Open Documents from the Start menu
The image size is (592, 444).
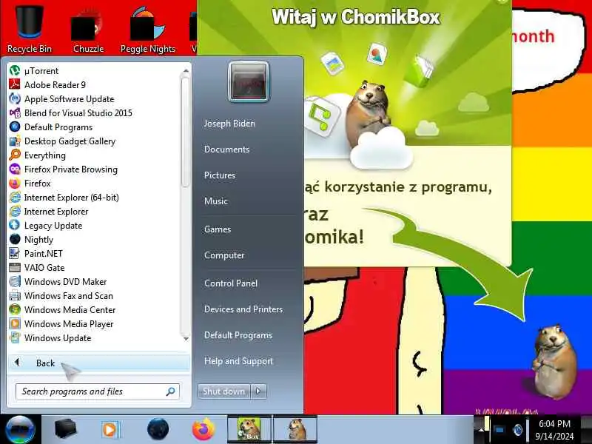[x=227, y=149]
